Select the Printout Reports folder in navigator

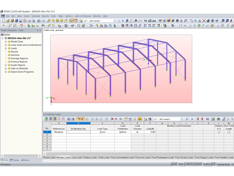click(19, 62)
